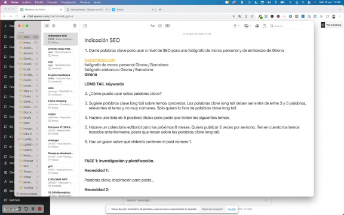Reload the browser page
The image size is (344, 215).
17,16
